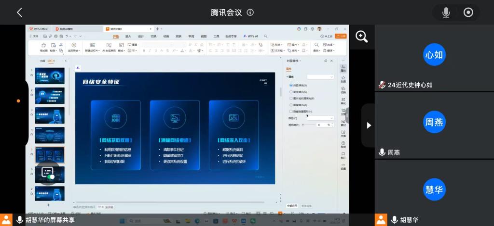
Task: Check the 隐藏背景图形 checkbox
Action: coord(291,111)
